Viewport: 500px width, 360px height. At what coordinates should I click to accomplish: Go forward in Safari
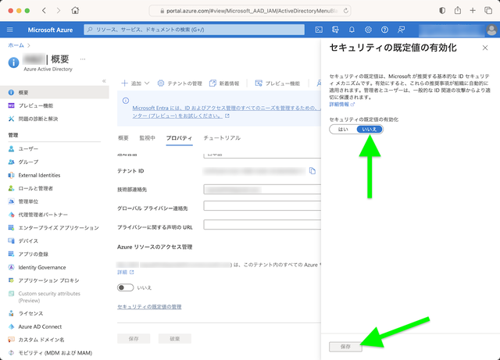(x=59, y=10)
